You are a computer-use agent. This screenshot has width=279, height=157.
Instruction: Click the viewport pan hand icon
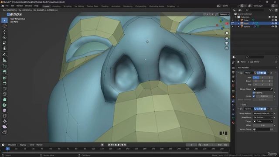(227, 38)
